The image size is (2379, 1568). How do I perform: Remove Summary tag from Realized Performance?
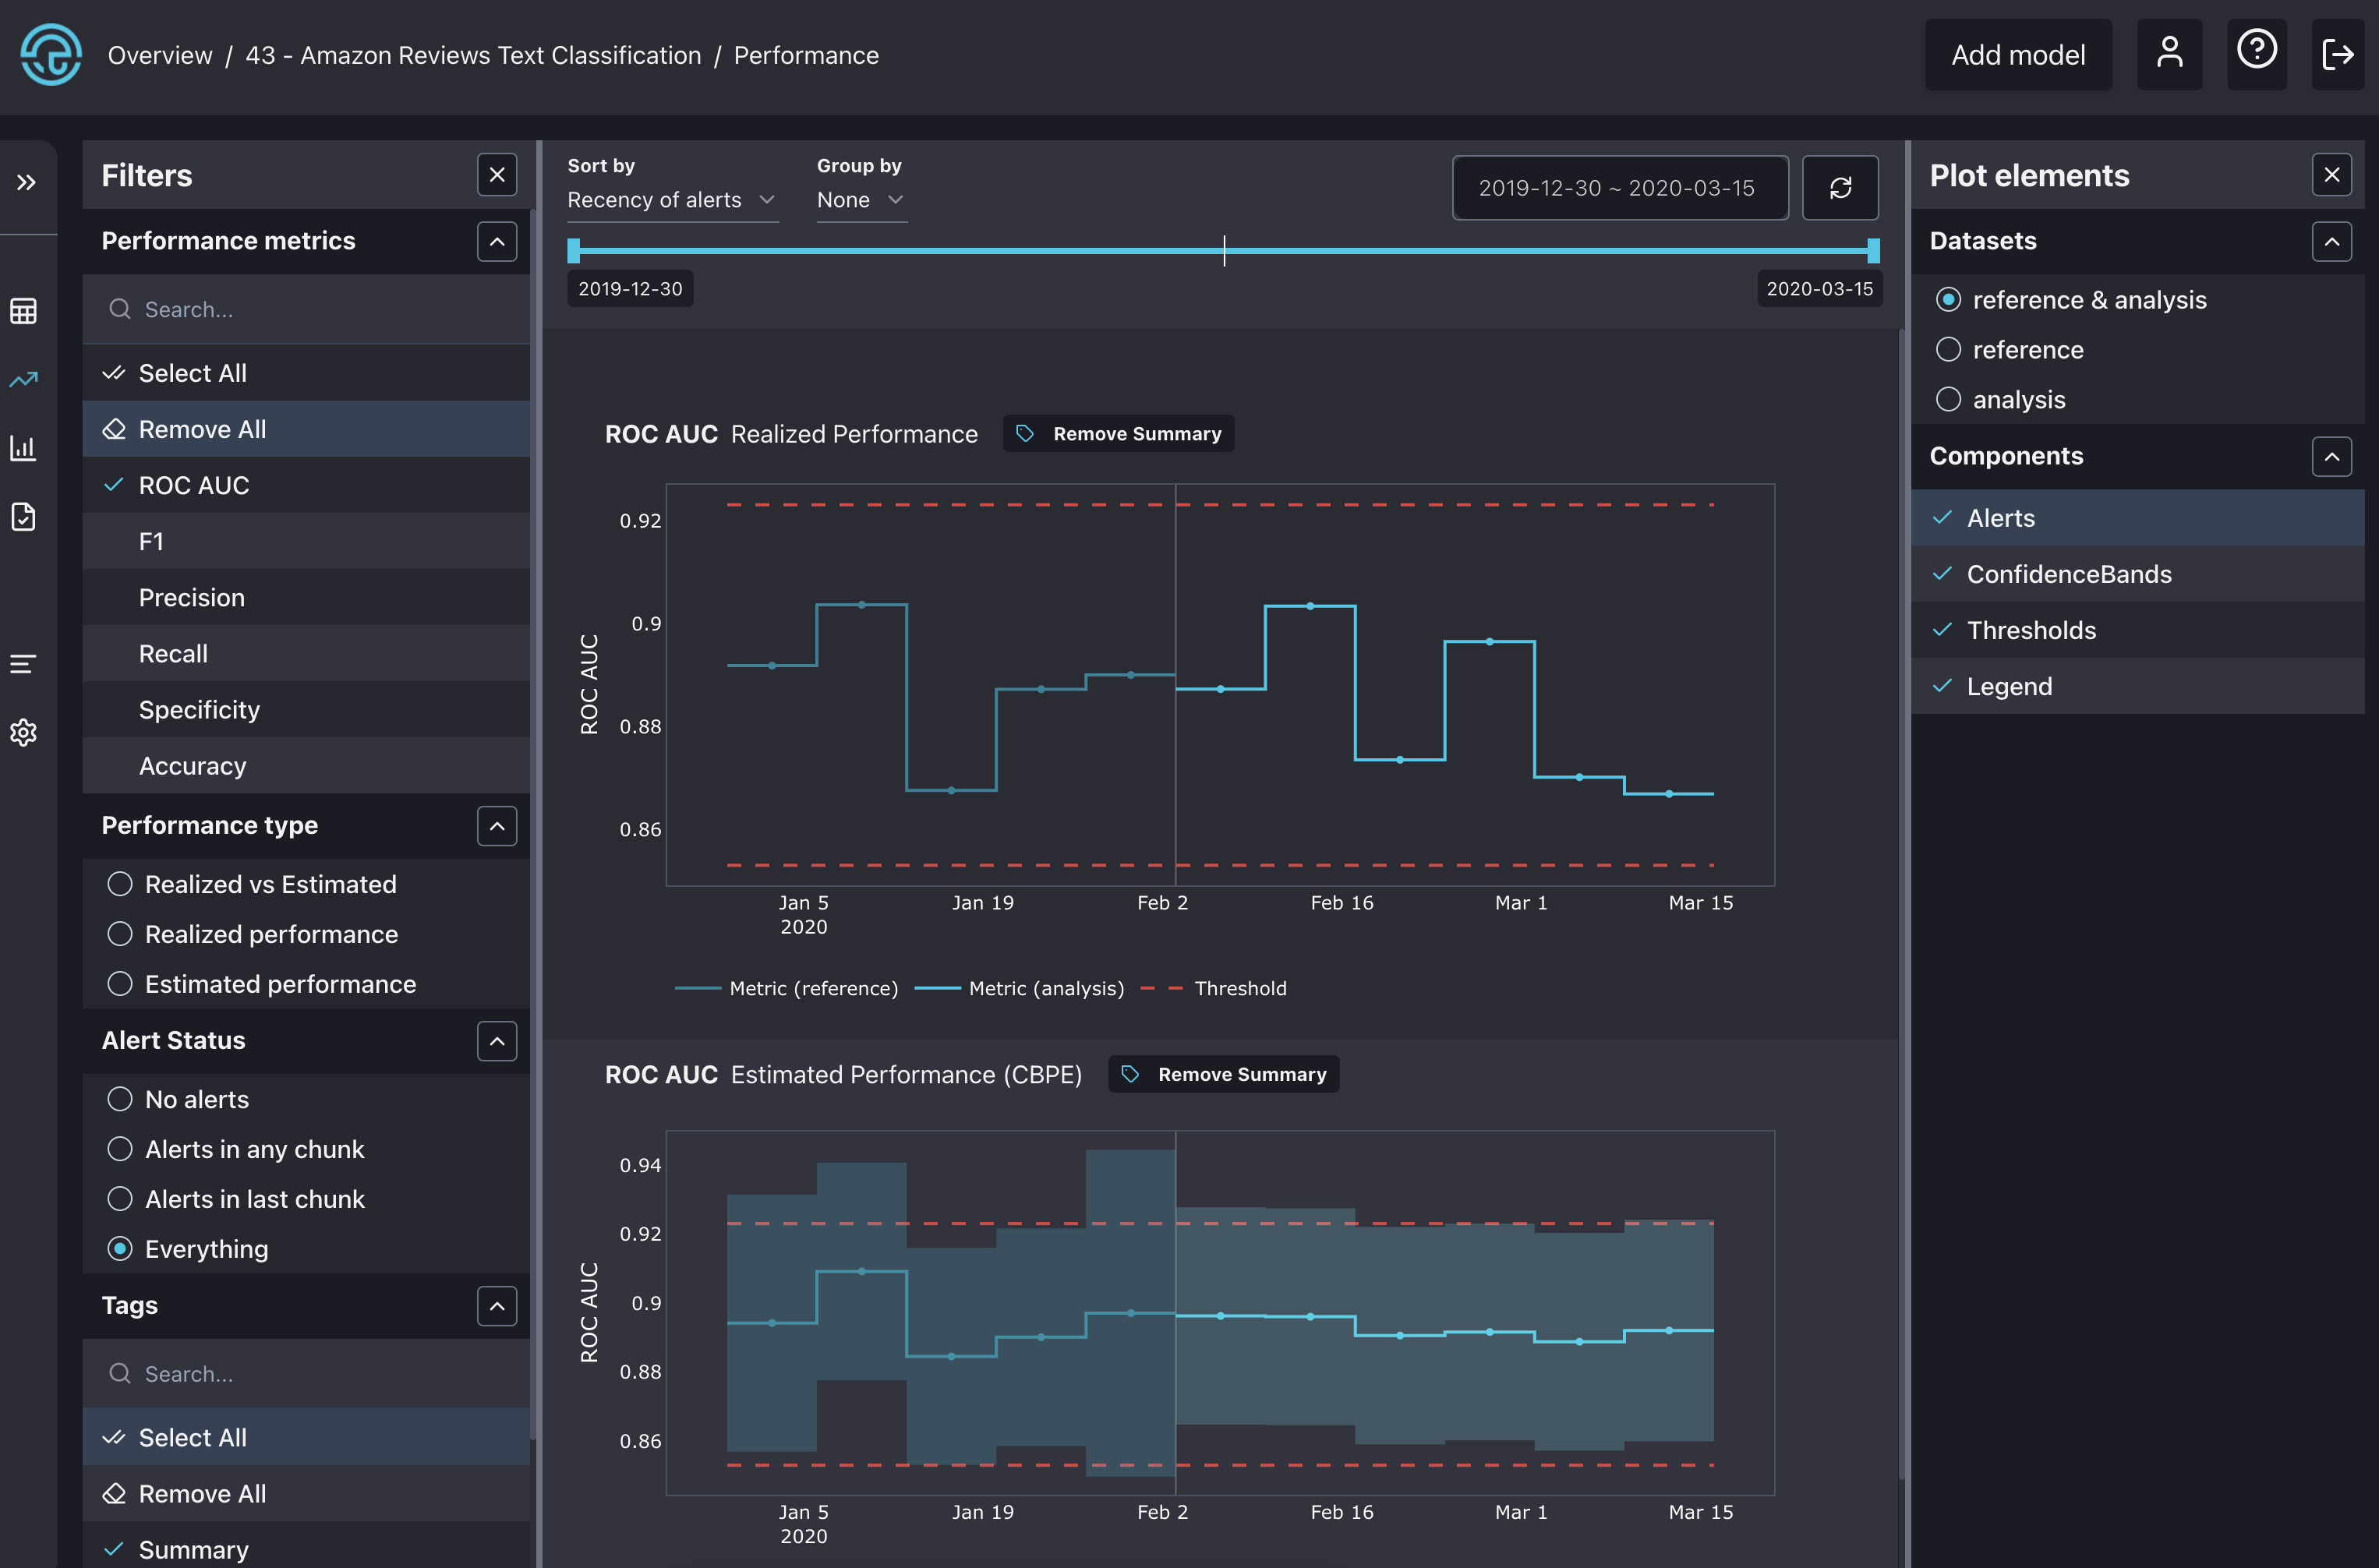[1118, 434]
